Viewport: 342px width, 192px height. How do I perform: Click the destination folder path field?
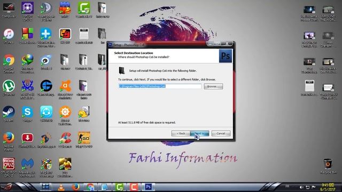160,86
